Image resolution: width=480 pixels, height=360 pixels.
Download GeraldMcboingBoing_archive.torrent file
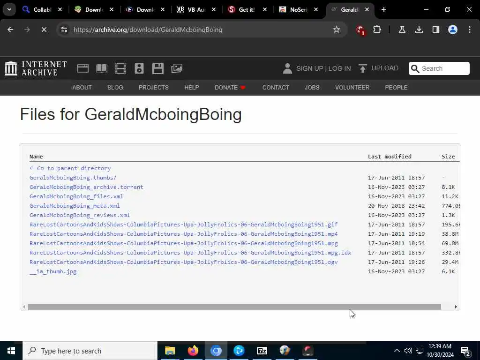point(86,187)
